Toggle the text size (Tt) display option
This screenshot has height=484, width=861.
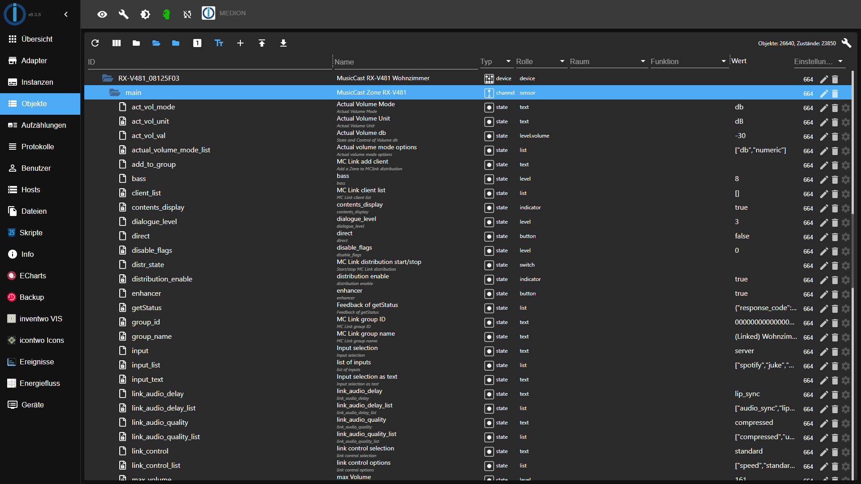click(x=219, y=43)
